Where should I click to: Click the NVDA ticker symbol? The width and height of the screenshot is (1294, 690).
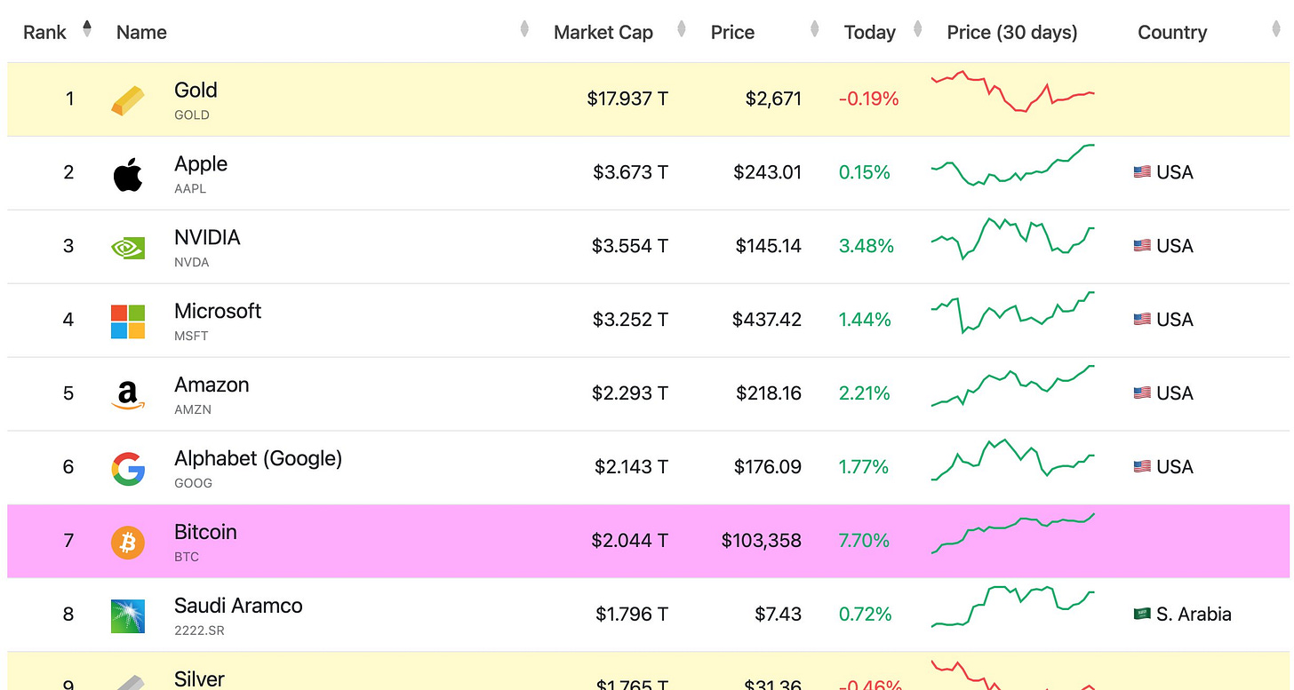pos(192,263)
